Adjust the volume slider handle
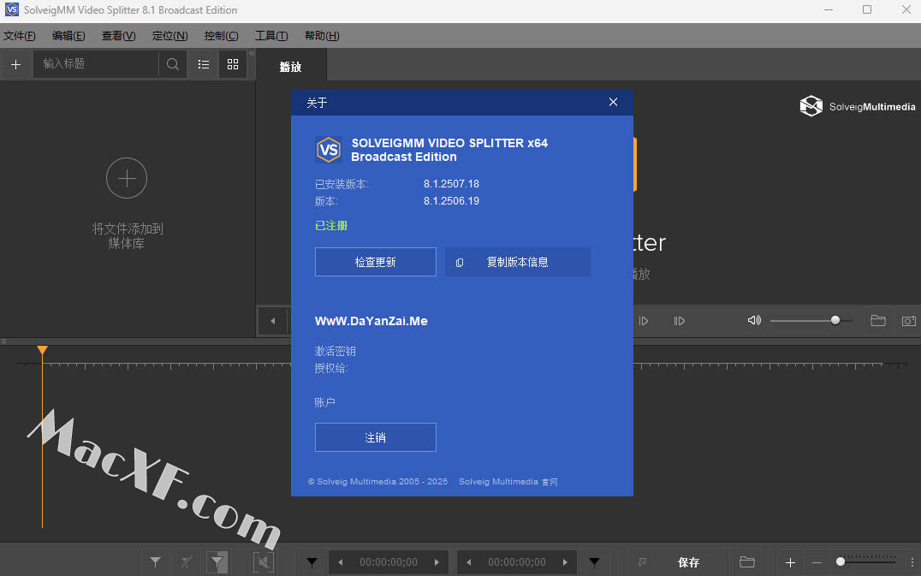The height and width of the screenshot is (576, 921). [835, 320]
